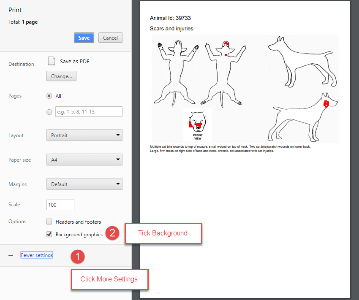Click the Cancel button
This screenshot has height=300, width=359.
click(x=111, y=38)
